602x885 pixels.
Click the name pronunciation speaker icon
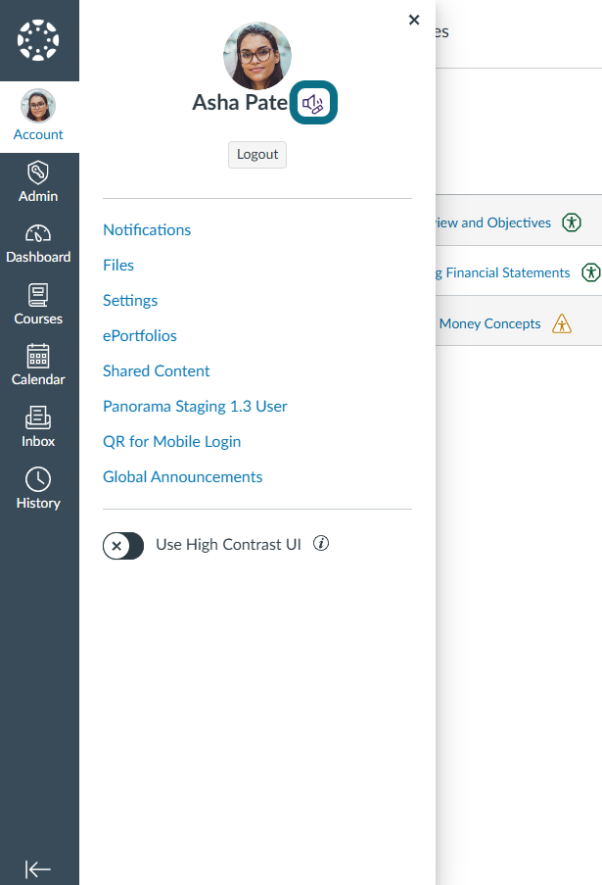313,103
